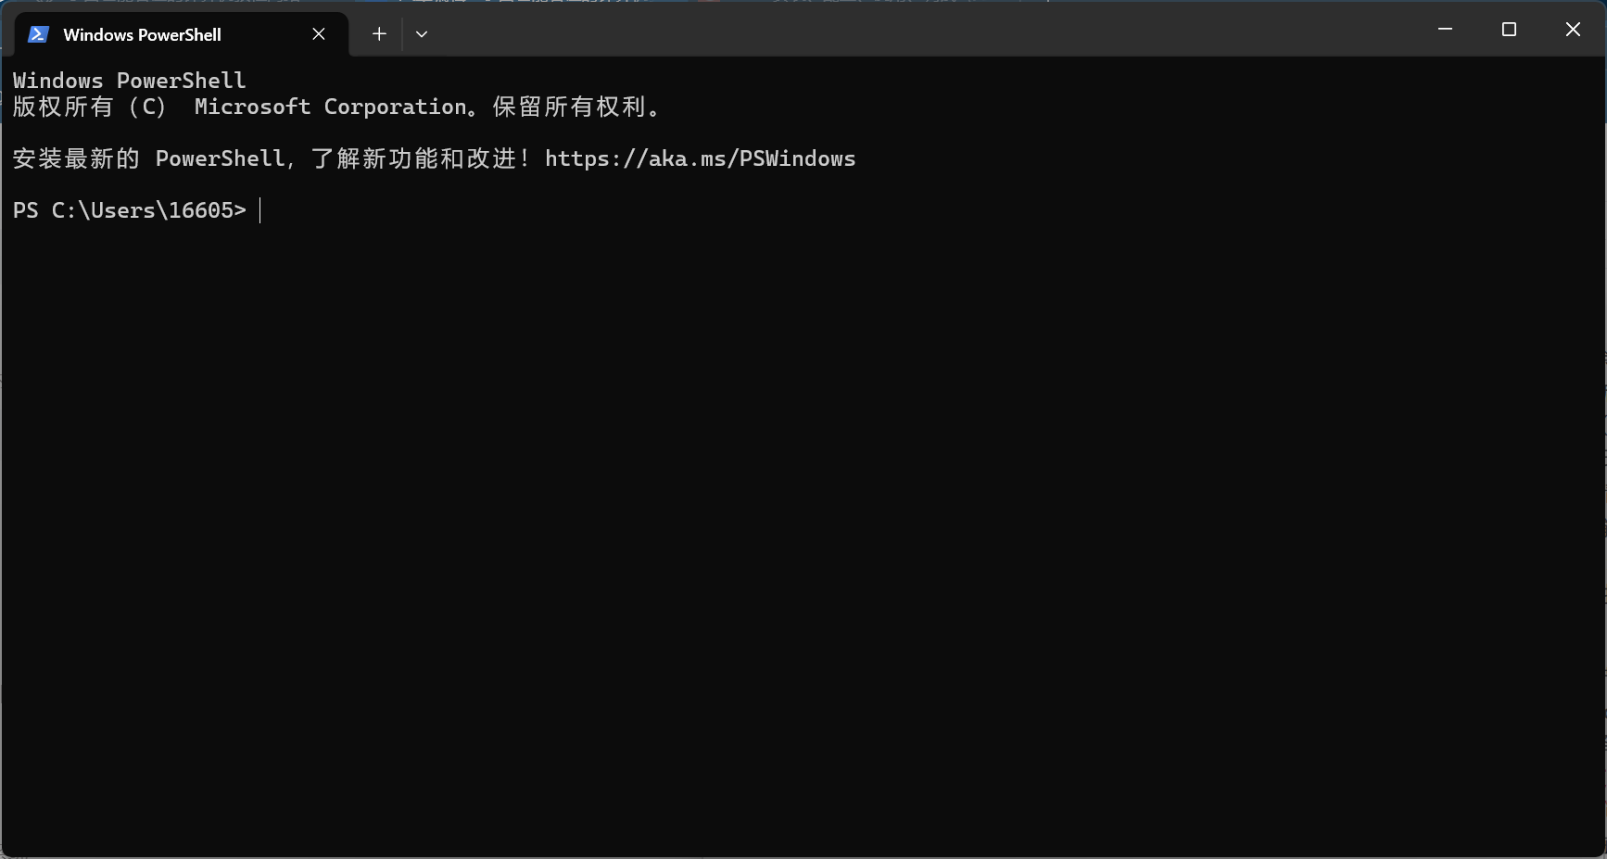The height and width of the screenshot is (859, 1607).
Task: Click the "版权所有 (C)" text
Action: coord(90,107)
